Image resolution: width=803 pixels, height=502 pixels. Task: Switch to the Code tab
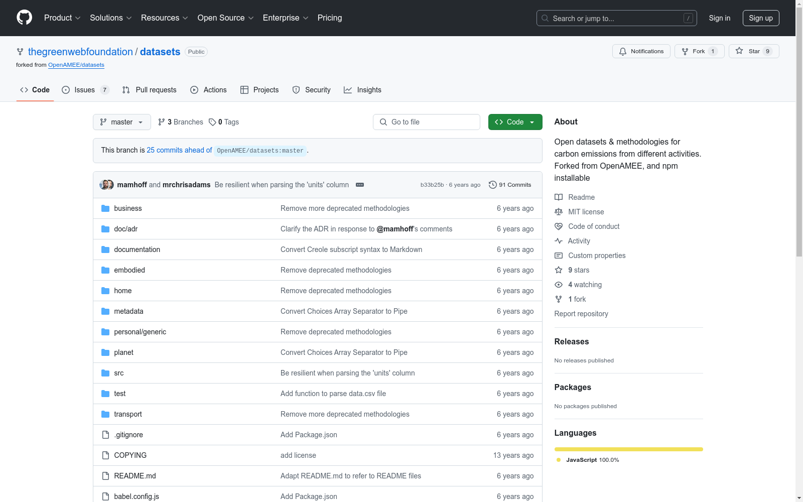(x=35, y=90)
